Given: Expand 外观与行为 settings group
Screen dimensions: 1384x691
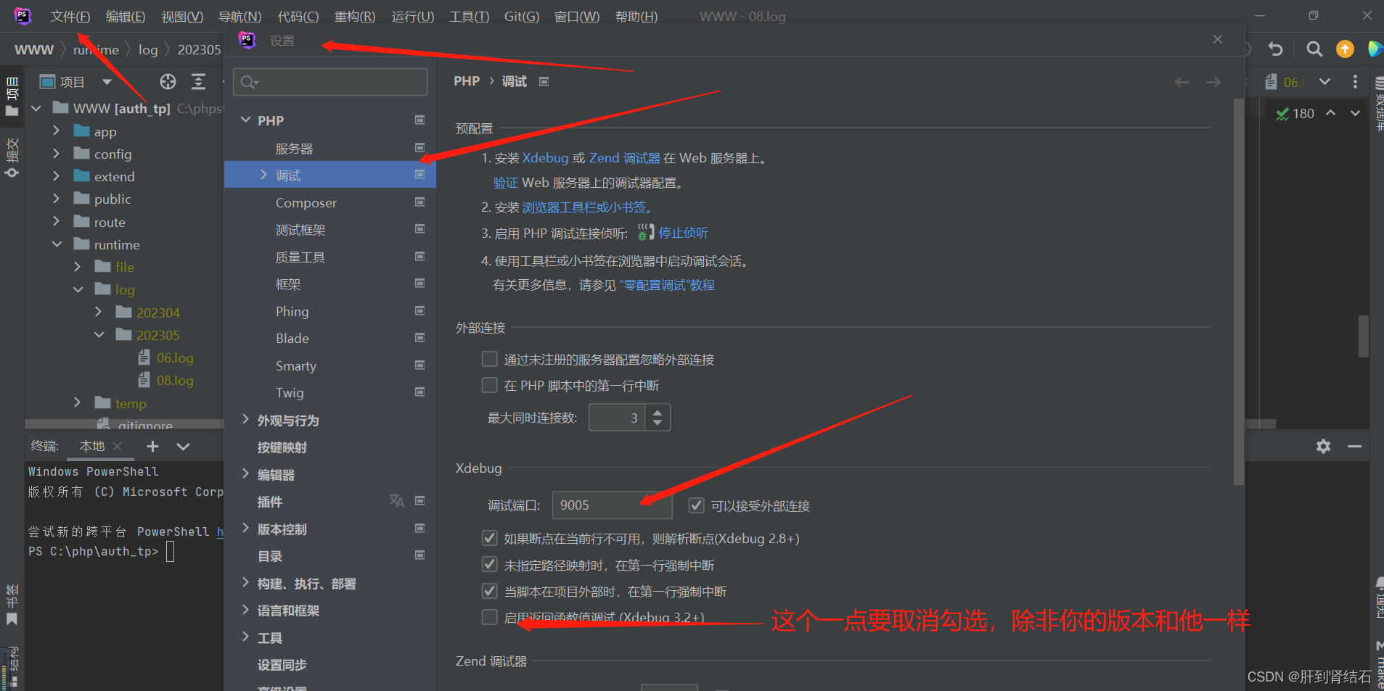Looking at the screenshot, I should [x=245, y=419].
